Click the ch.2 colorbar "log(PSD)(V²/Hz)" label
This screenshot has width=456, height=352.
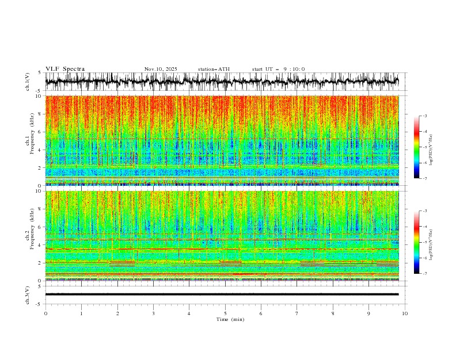431,245
